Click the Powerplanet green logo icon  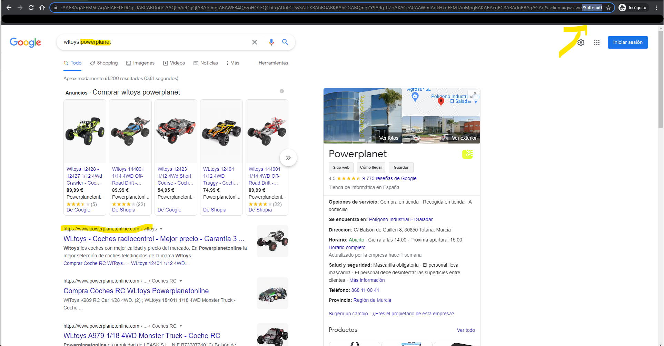point(467,154)
